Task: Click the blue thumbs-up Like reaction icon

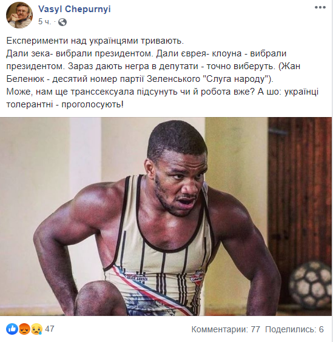Action: coord(12,329)
